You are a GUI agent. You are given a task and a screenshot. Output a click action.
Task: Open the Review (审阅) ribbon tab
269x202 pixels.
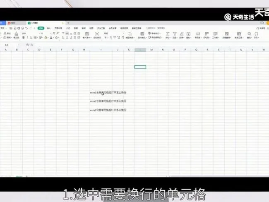point(84,28)
